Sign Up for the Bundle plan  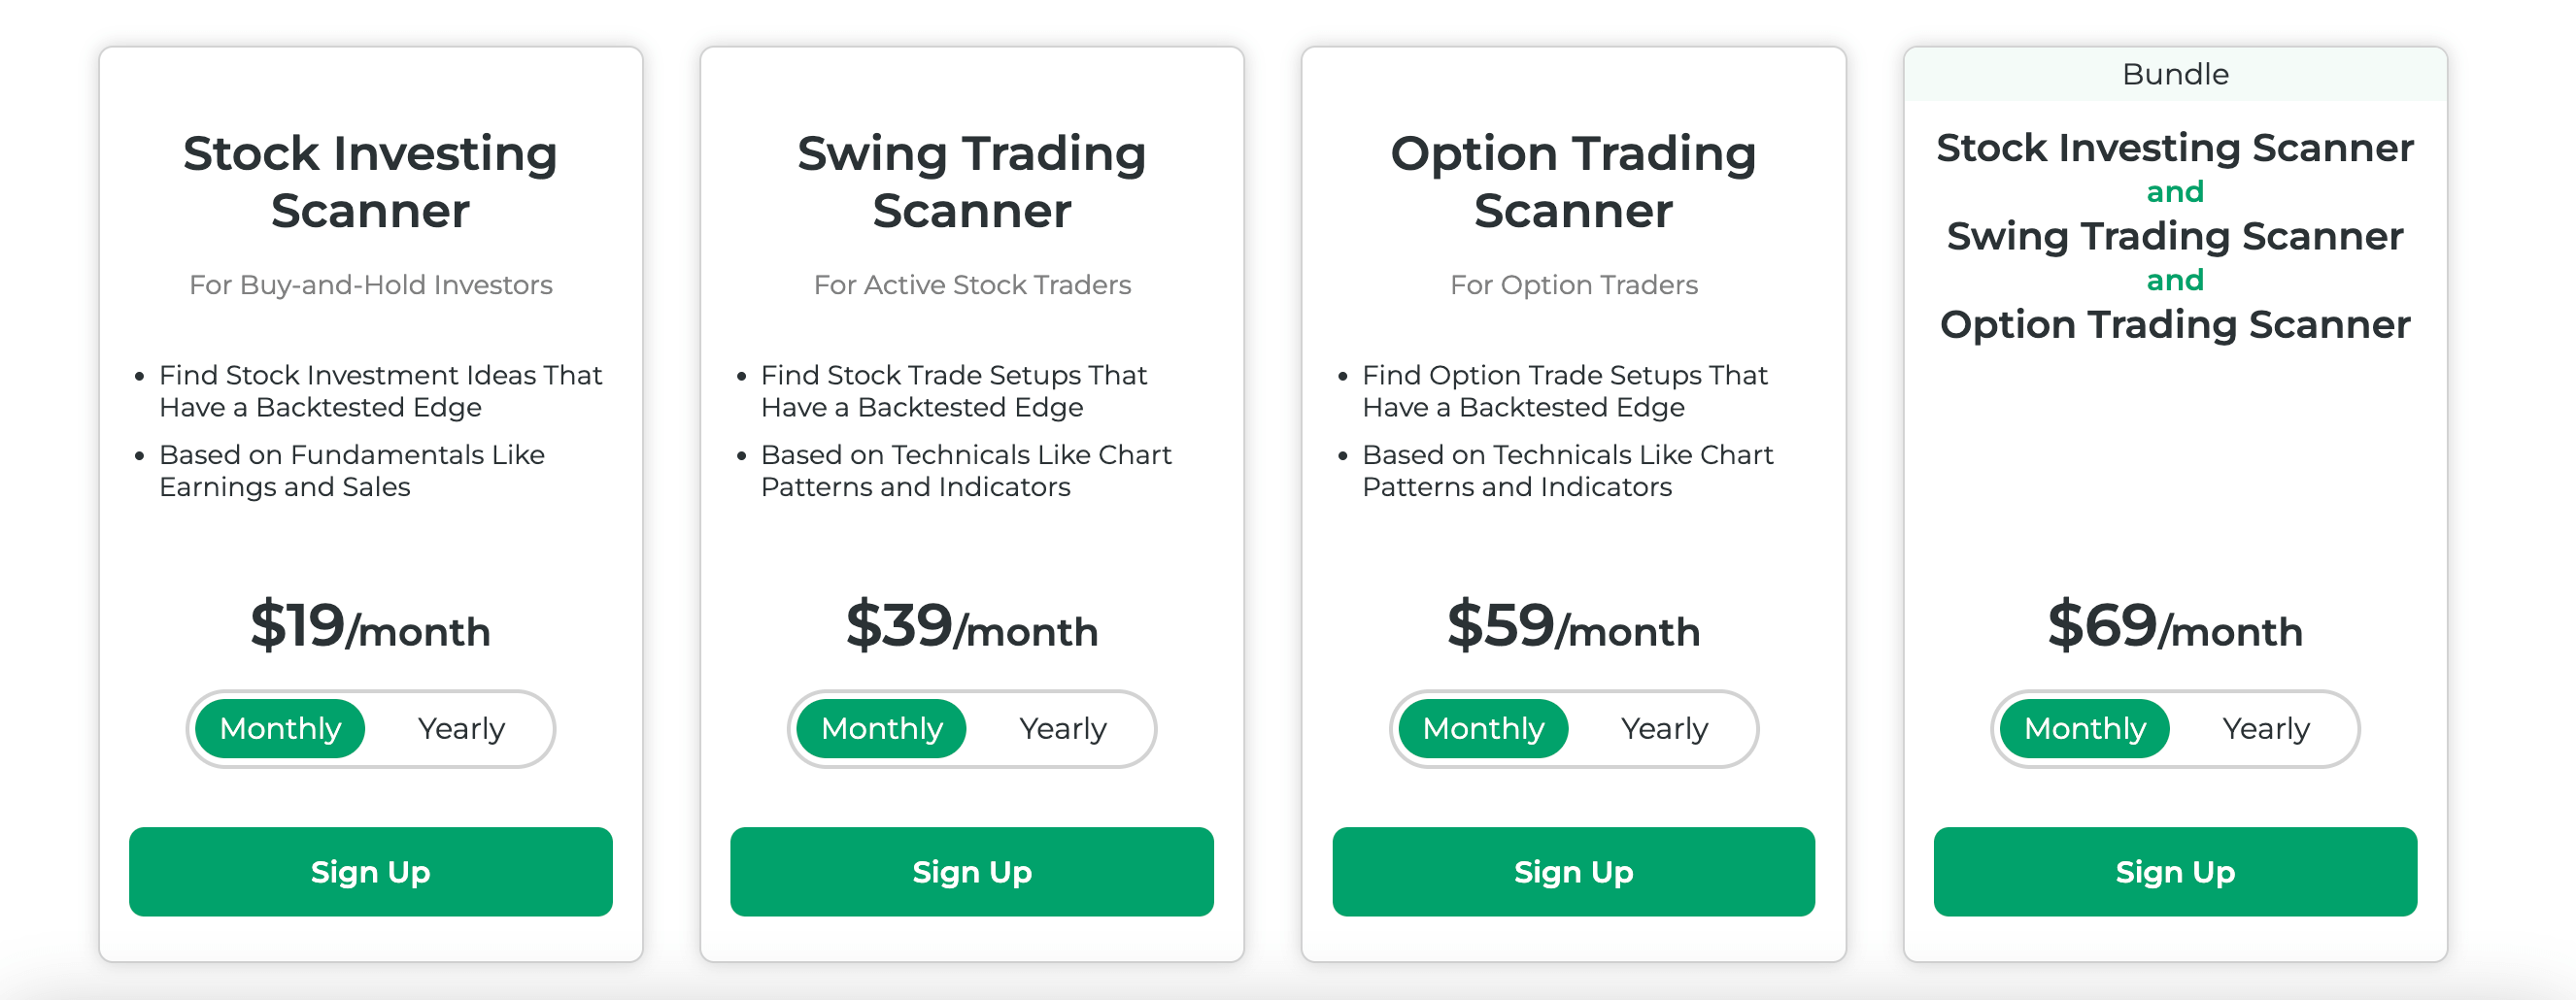pyautogui.click(x=2174, y=871)
